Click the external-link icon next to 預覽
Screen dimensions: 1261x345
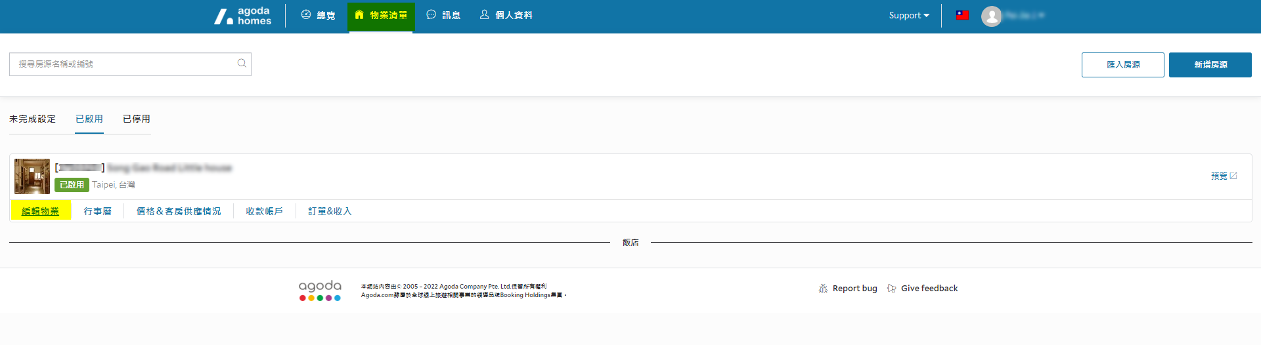(1233, 176)
